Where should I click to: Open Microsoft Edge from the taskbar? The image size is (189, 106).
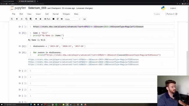coord(31,105)
